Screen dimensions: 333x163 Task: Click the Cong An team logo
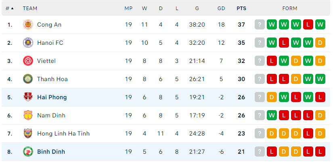[28, 25]
